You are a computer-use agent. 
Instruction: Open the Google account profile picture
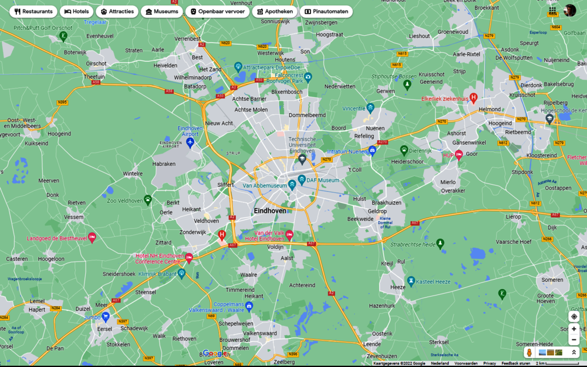coord(570,11)
